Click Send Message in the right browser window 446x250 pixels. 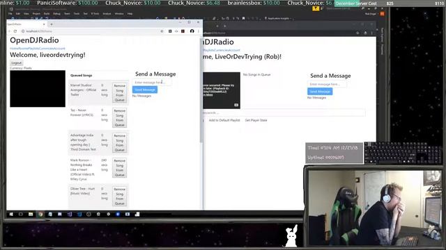pyautogui.click(x=320, y=91)
